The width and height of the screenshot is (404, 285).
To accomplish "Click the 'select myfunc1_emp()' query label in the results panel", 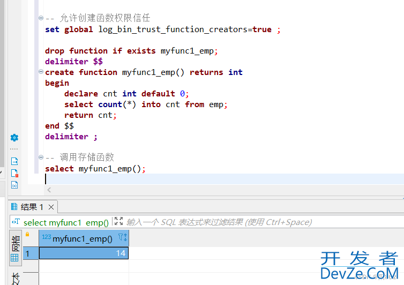I will tap(66, 222).
